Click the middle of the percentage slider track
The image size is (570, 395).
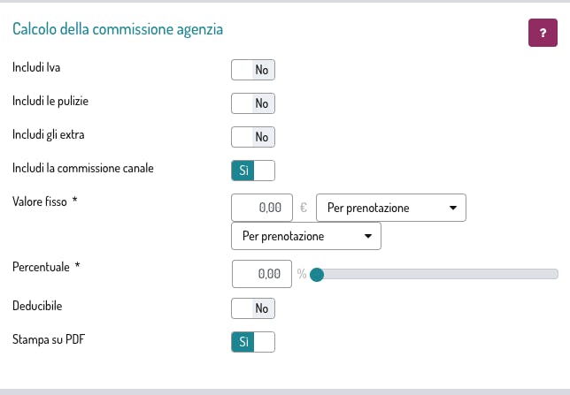tap(438, 274)
